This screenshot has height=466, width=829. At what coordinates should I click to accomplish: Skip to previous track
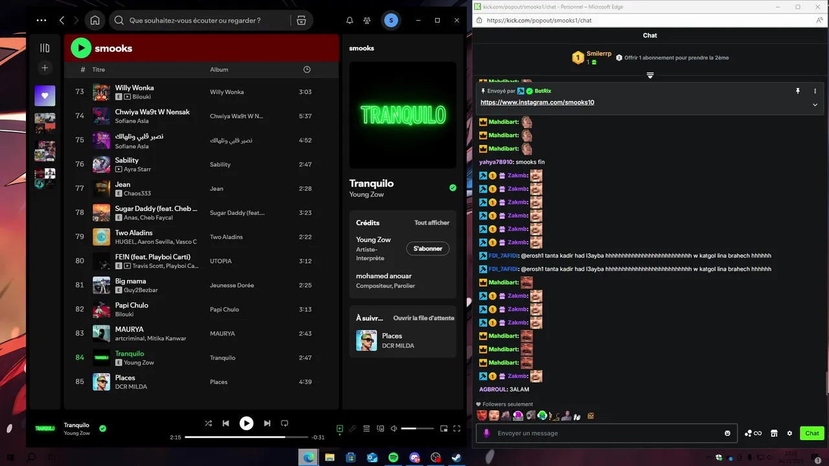[225, 423]
